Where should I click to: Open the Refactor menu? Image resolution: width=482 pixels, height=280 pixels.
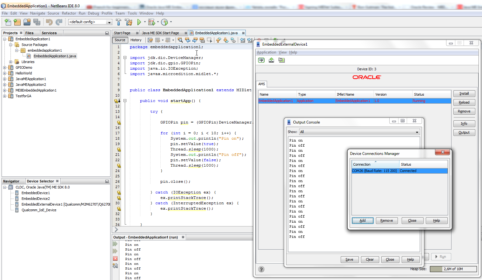coord(69,13)
